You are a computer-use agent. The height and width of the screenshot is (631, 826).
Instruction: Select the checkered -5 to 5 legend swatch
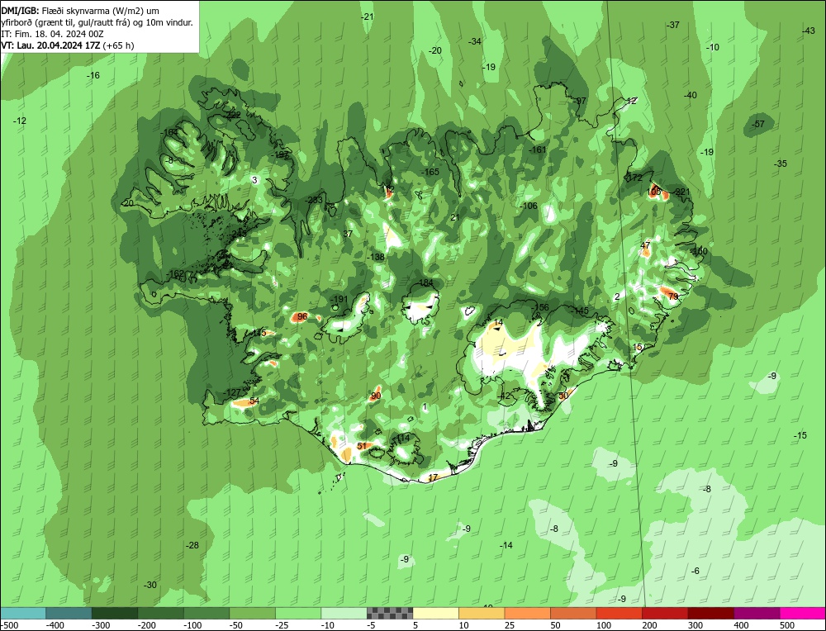(x=390, y=613)
